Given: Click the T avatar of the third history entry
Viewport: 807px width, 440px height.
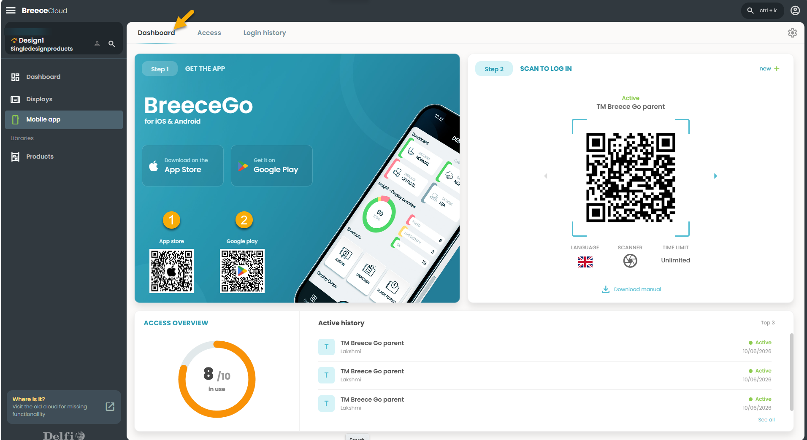Looking at the screenshot, I should [x=326, y=403].
